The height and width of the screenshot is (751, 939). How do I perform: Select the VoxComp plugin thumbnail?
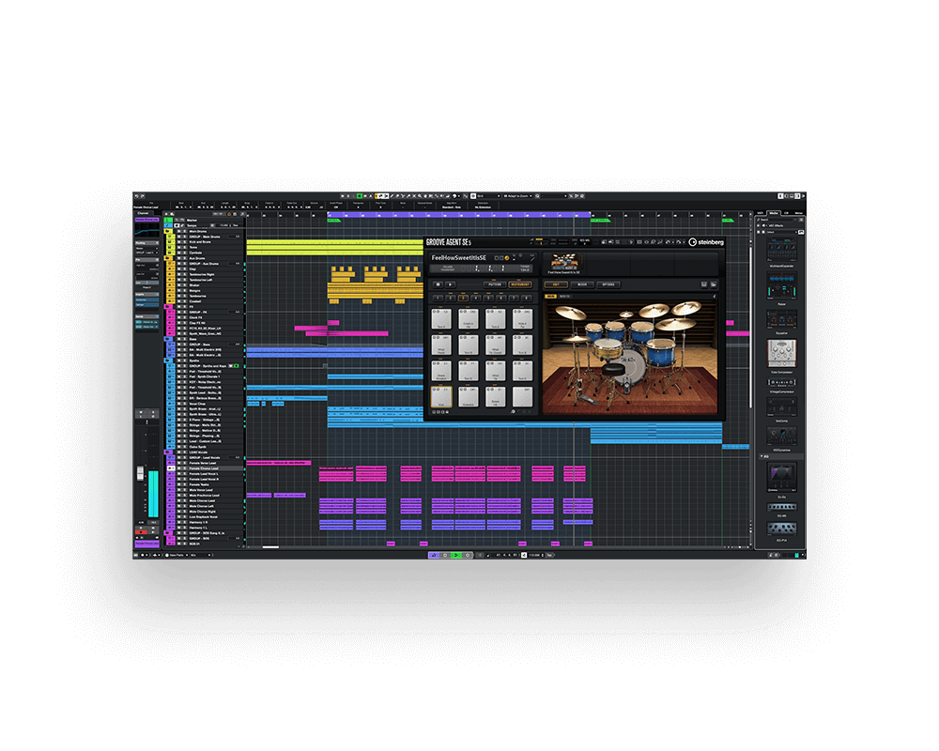point(781,407)
